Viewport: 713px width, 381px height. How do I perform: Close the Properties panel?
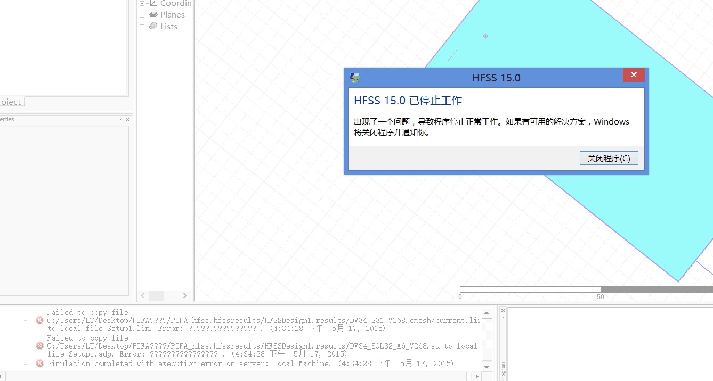pyautogui.click(x=127, y=120)
